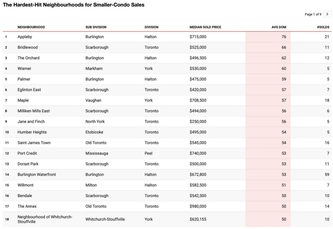Click Bridlewood neighbourhood cell

[28, 47]
